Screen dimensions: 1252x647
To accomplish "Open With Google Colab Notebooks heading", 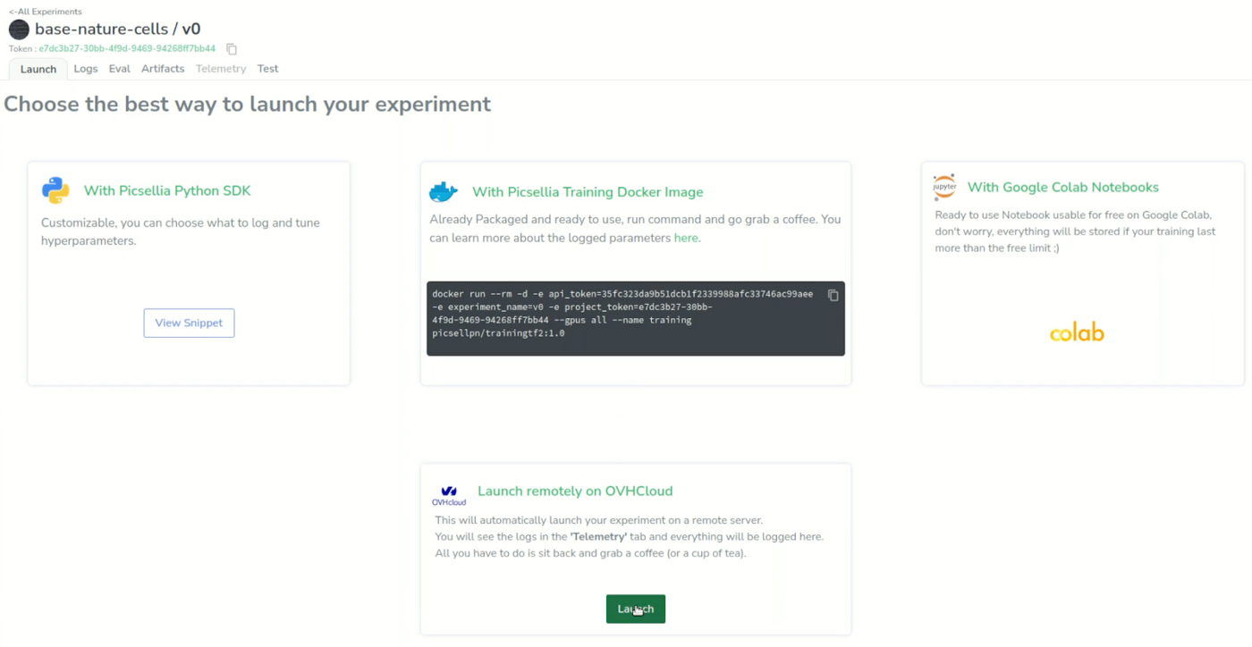I will [1062, 188].
